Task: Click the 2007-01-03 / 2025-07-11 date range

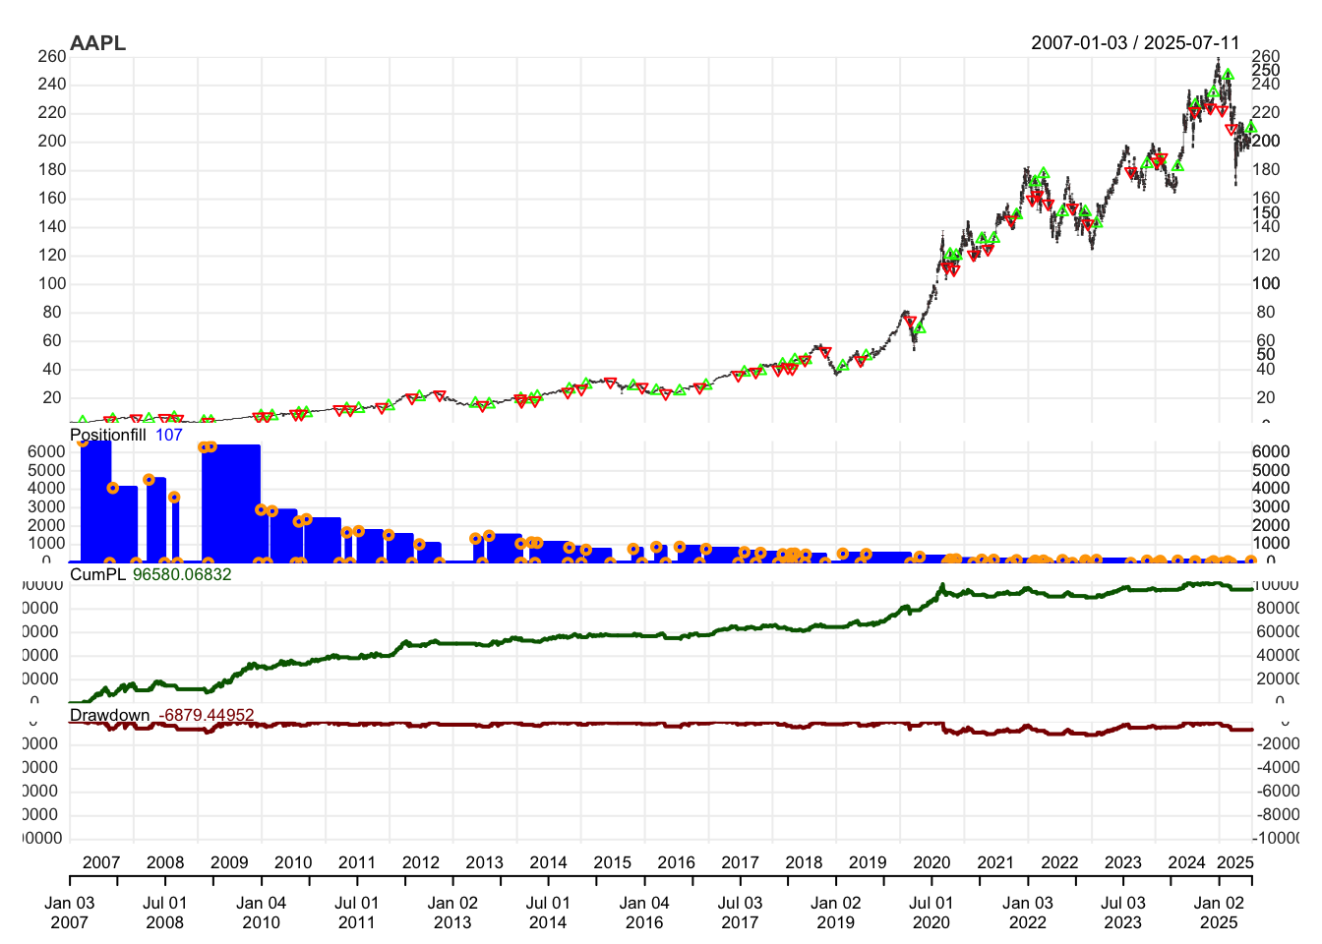Action: click(x=1135, y=43)
